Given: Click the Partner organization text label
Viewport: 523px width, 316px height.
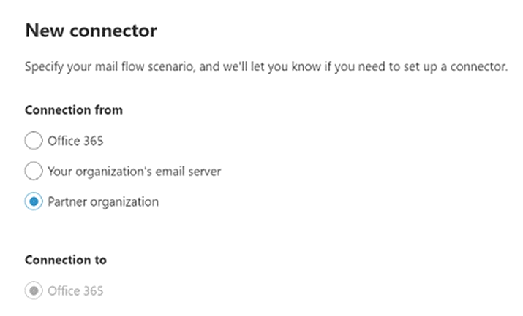Looking at the screenshot, I should click(103, 202).
